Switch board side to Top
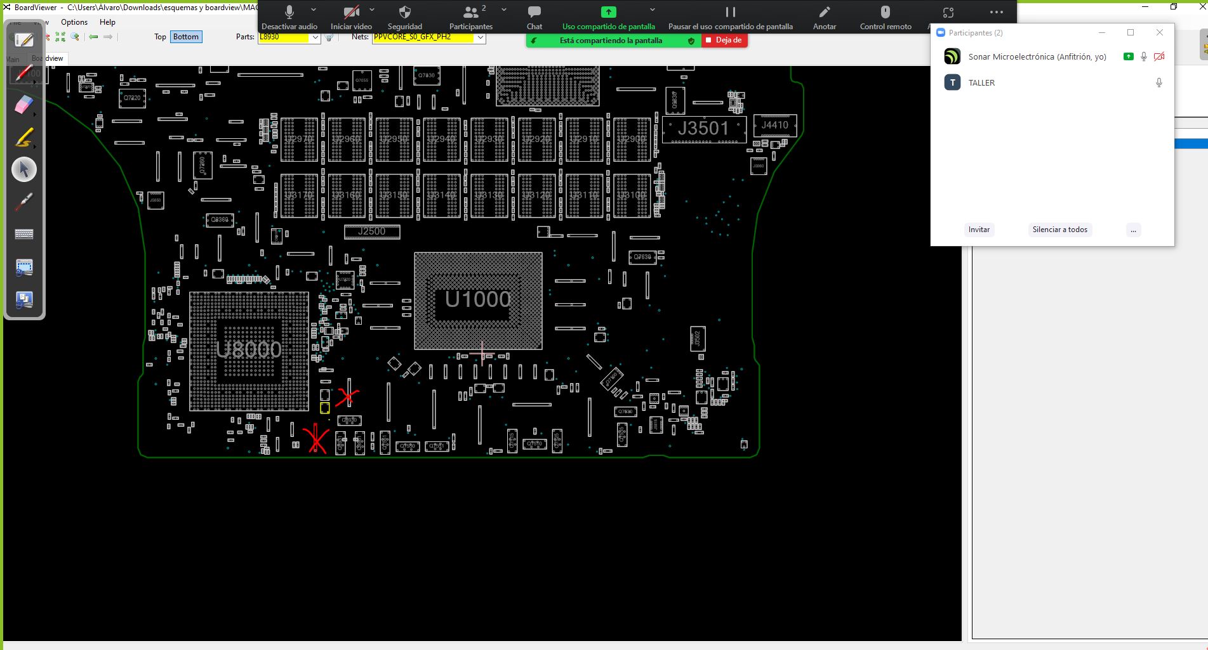This screenshot has width=1208, height=650. tap(160, 37)
